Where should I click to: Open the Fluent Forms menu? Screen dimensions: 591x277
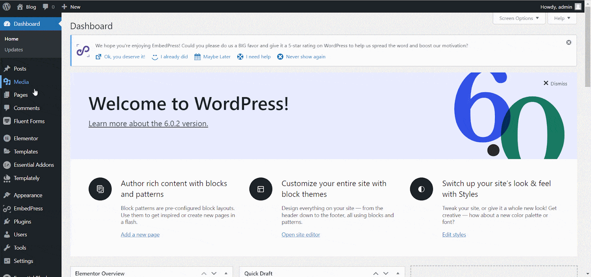pos(29,121)
